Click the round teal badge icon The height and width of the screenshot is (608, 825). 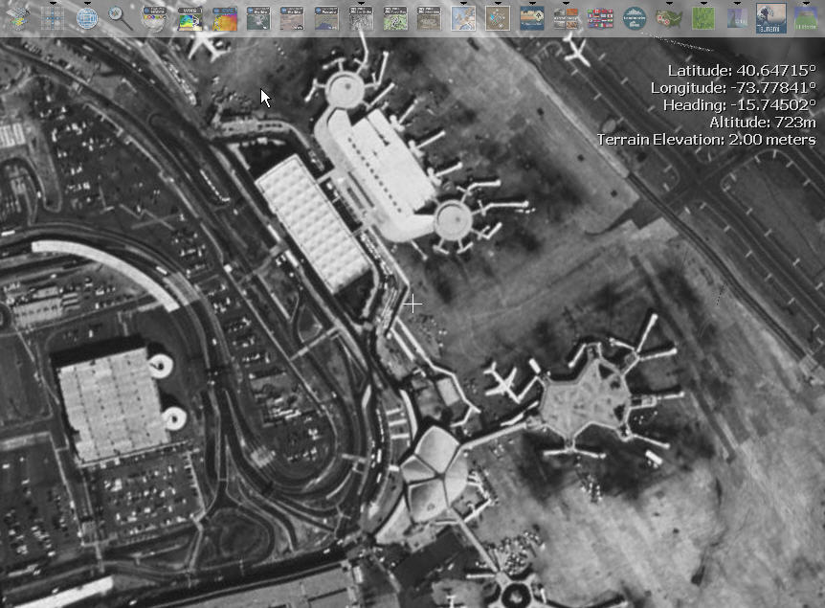634,17
